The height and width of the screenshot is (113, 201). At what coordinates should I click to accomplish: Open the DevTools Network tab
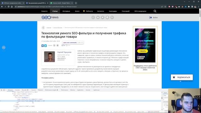40,90
